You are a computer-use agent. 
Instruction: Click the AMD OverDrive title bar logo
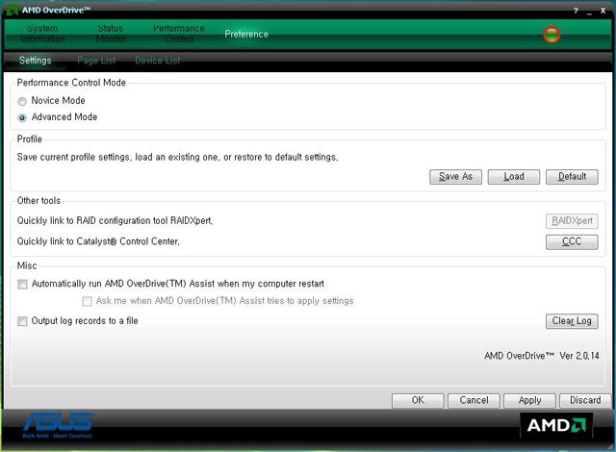(x=13, y=10)
